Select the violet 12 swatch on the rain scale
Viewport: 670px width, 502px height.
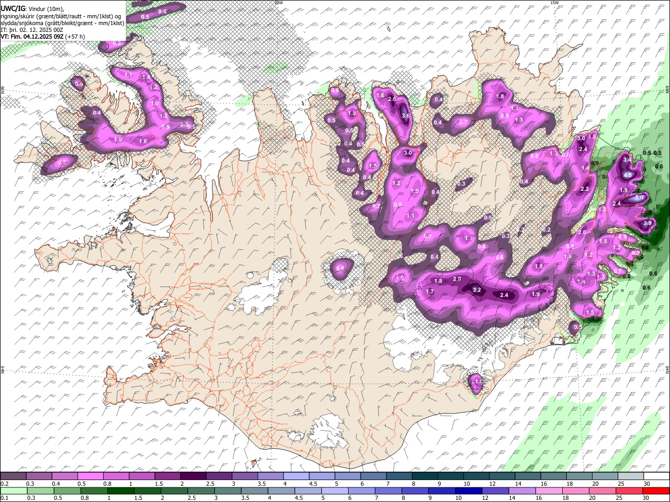click(495, 490)
